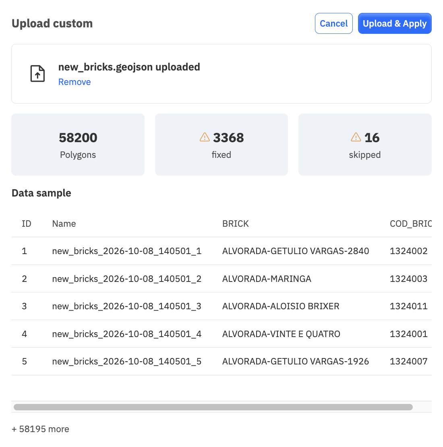Viewport: 443px width, 447px height.
Task: Select the ALVORADA-MARINGA row
Action: point(221,279)
